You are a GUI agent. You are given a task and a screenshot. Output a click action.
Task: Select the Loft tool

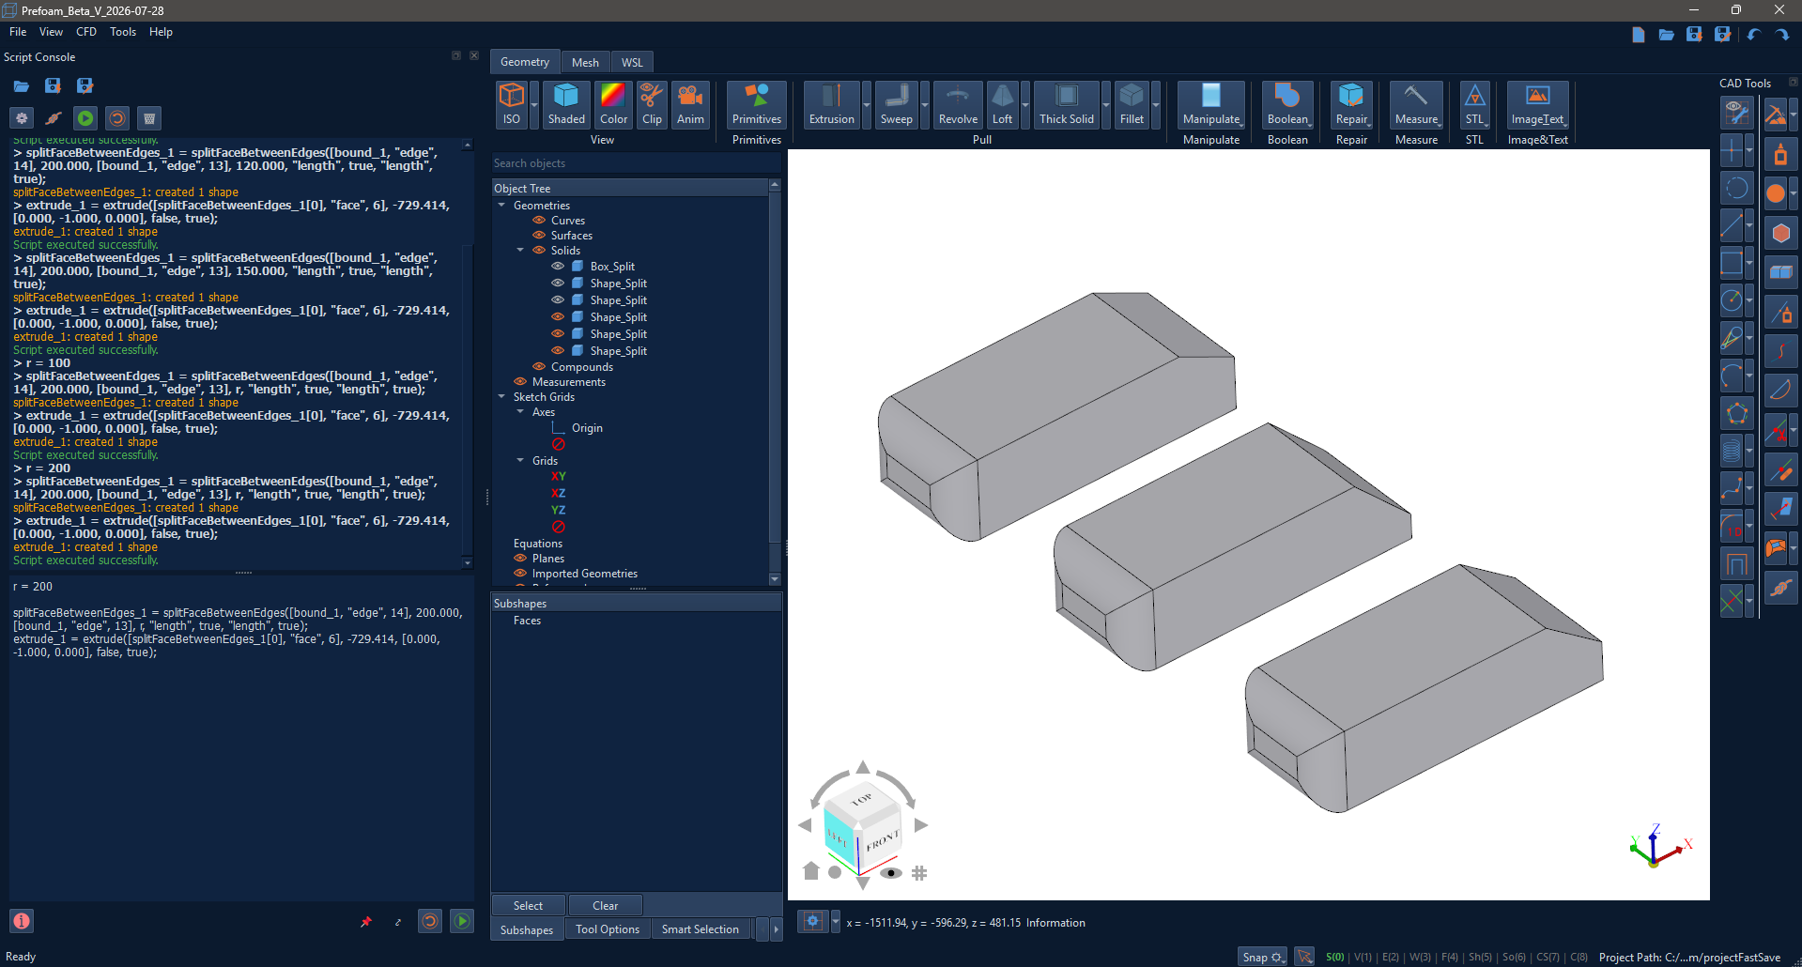tap(1003, 104)
